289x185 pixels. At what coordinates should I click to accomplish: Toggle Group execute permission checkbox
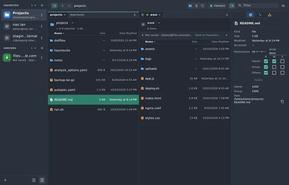282,67
